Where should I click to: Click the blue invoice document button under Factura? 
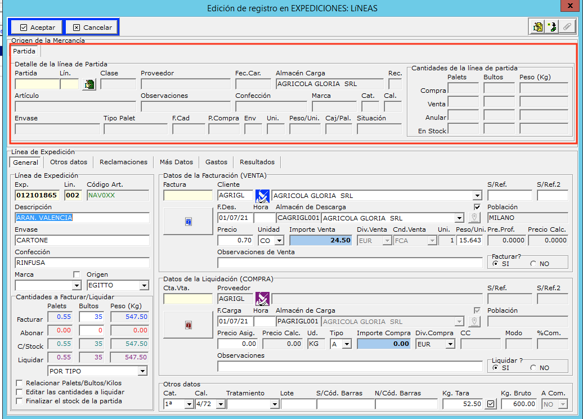coord(188,222)
